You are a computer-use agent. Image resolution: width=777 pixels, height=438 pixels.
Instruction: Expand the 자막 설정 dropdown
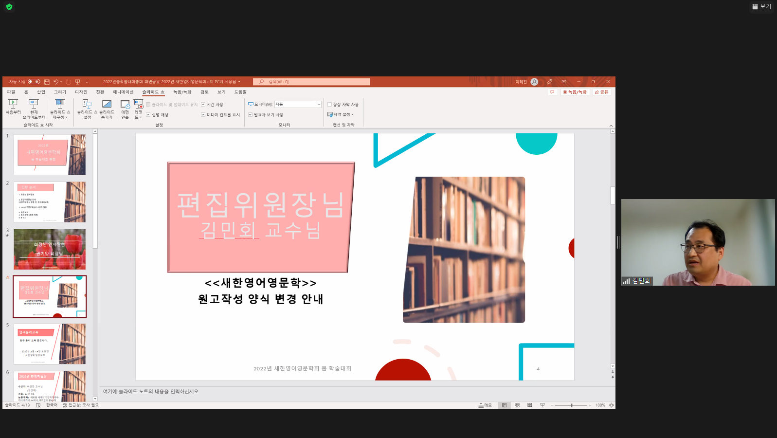(x=341, y=115)
